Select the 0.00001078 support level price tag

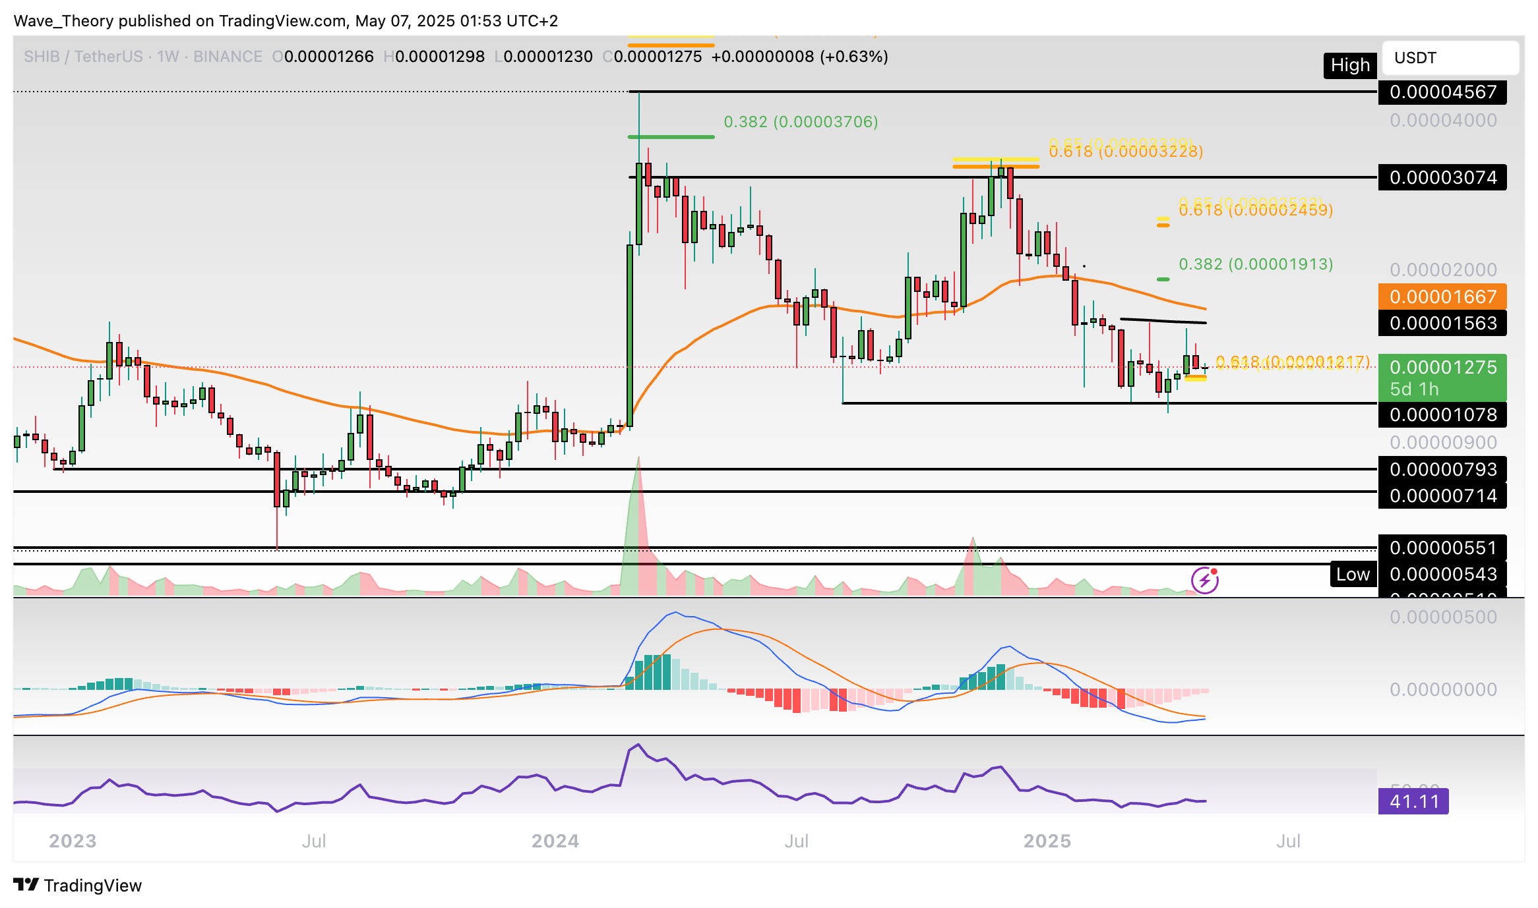(x=1442, y=414)
